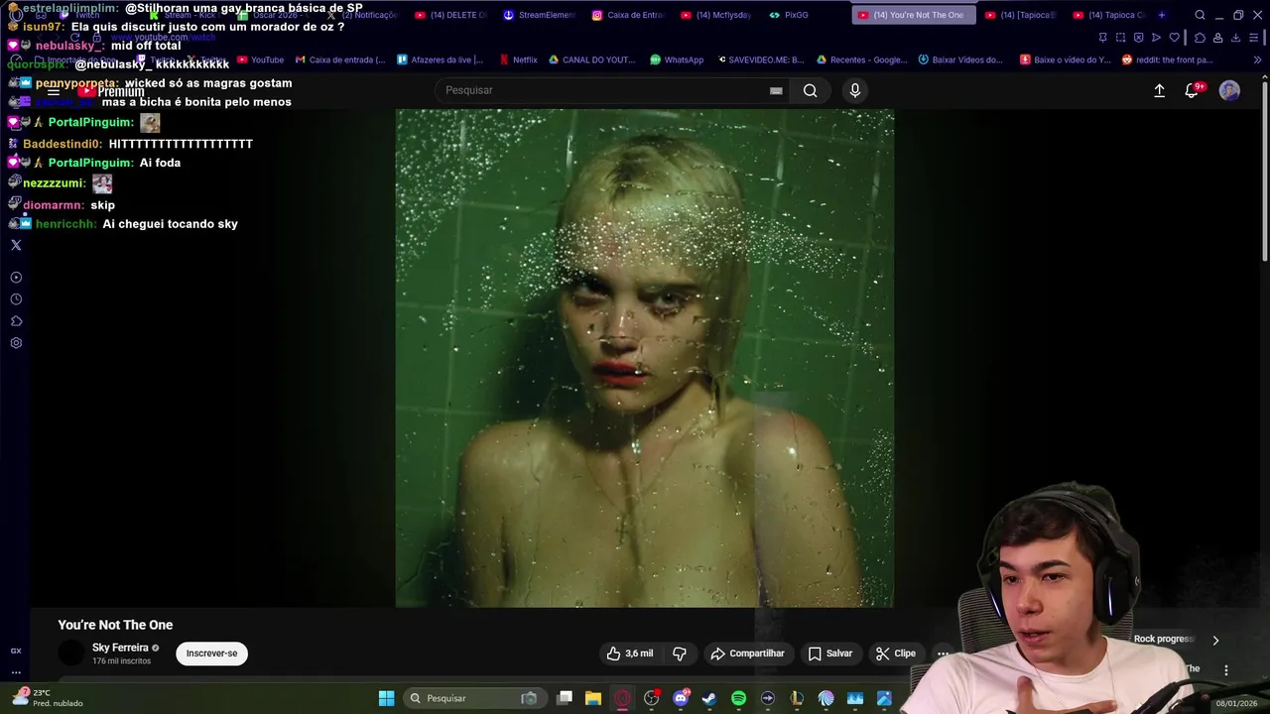This screenshot has width=1270, height=714.
Task: Open the Netflix bookmark
Action: [518, 59]
